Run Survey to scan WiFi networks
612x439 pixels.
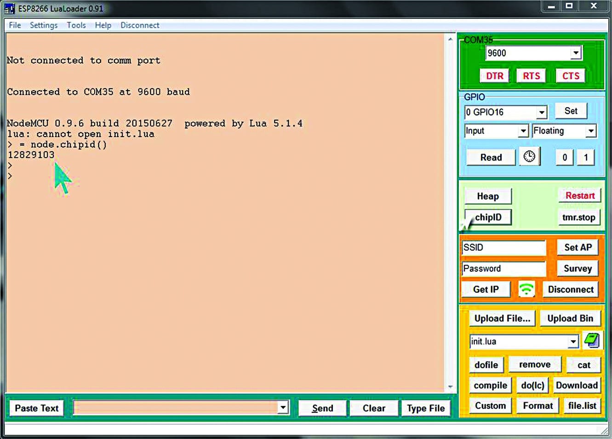[578, 268]
